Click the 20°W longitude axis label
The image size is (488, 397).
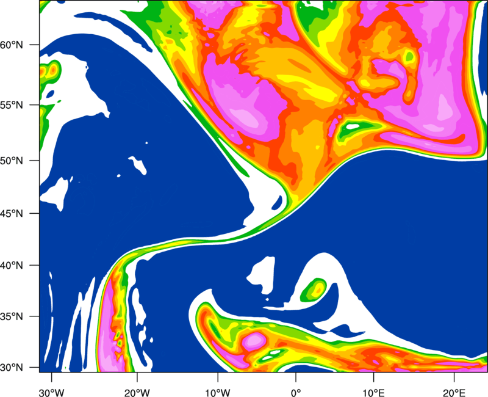coord(137,393)
